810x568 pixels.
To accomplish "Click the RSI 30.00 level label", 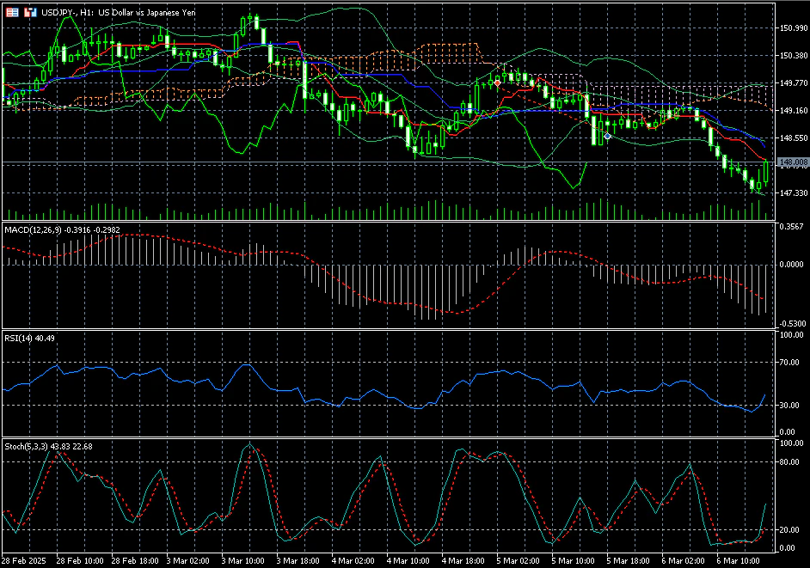I will [789, 406].
